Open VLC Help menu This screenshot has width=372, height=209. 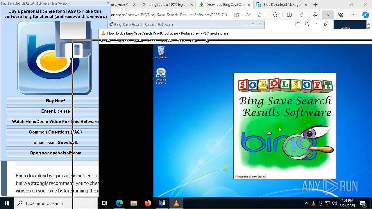pyautogui.click(x=205, y=41)
